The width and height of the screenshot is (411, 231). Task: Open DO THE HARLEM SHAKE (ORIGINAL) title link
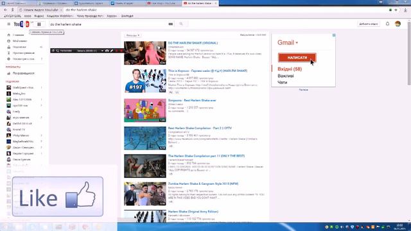click(x=193, y=43)
